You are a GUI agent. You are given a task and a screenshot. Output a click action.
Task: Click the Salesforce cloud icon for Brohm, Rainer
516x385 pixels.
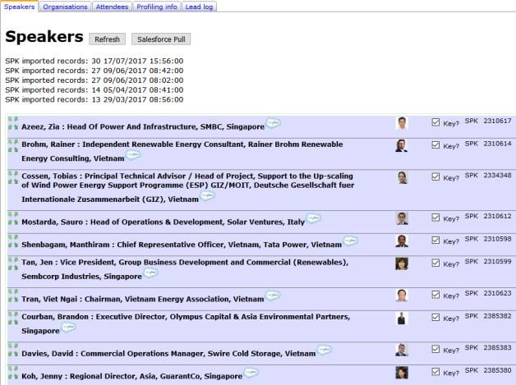[133, 154]
